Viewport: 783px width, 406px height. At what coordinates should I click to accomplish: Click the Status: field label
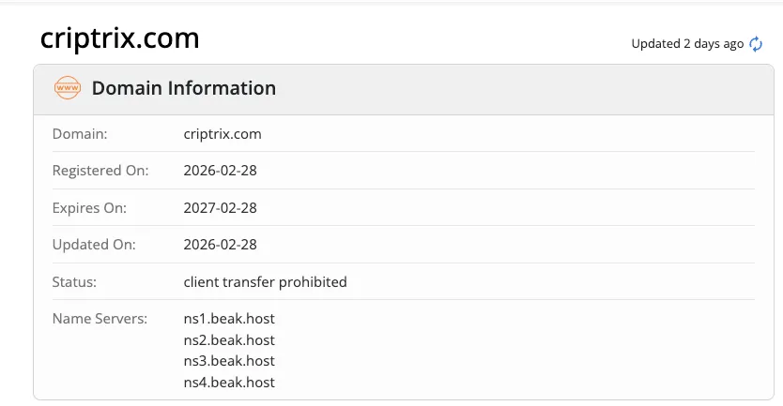click(74, 282)
